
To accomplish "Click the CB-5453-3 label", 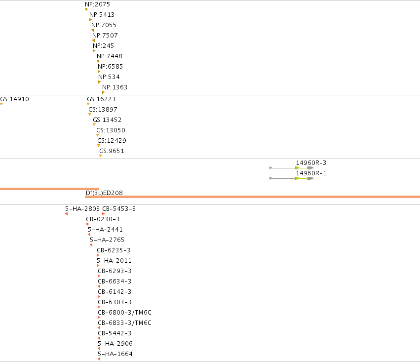I will point(119,209).
